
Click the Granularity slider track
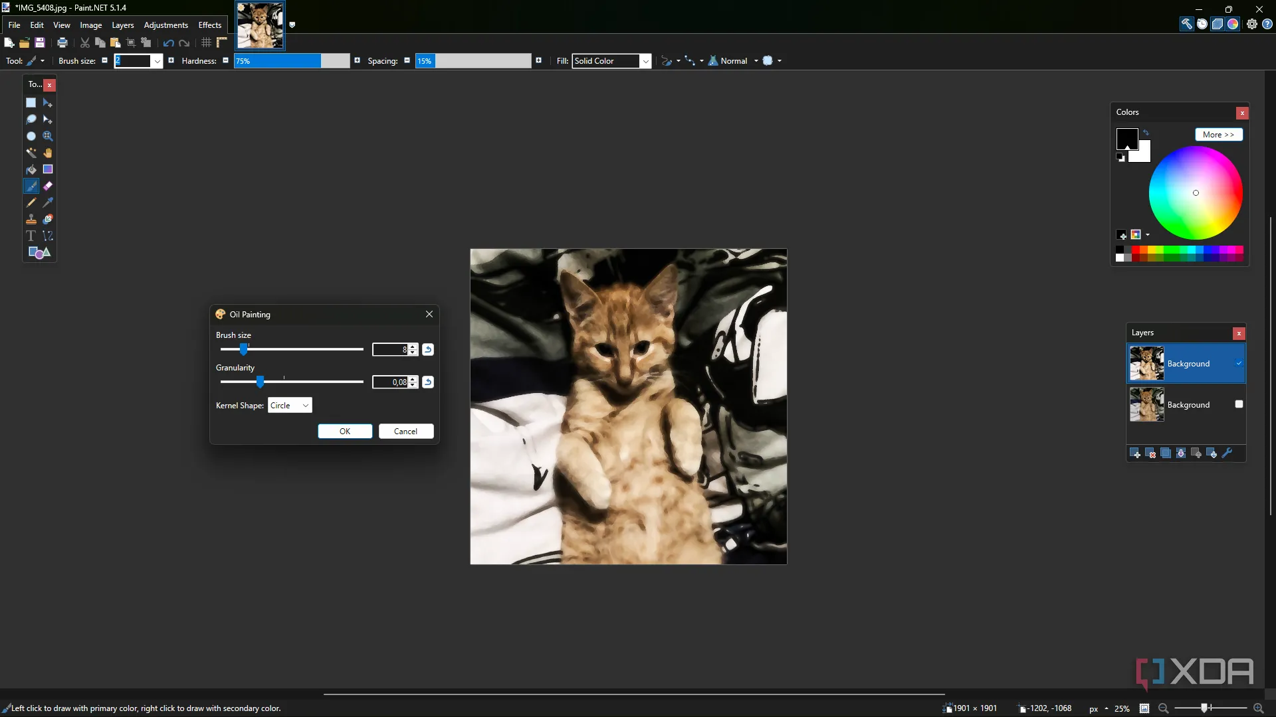pyautogui.click(x=292, y=382)
